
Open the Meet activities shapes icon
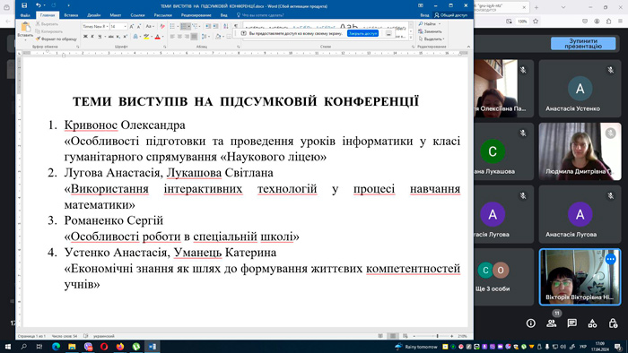click(x=592, y=323)
